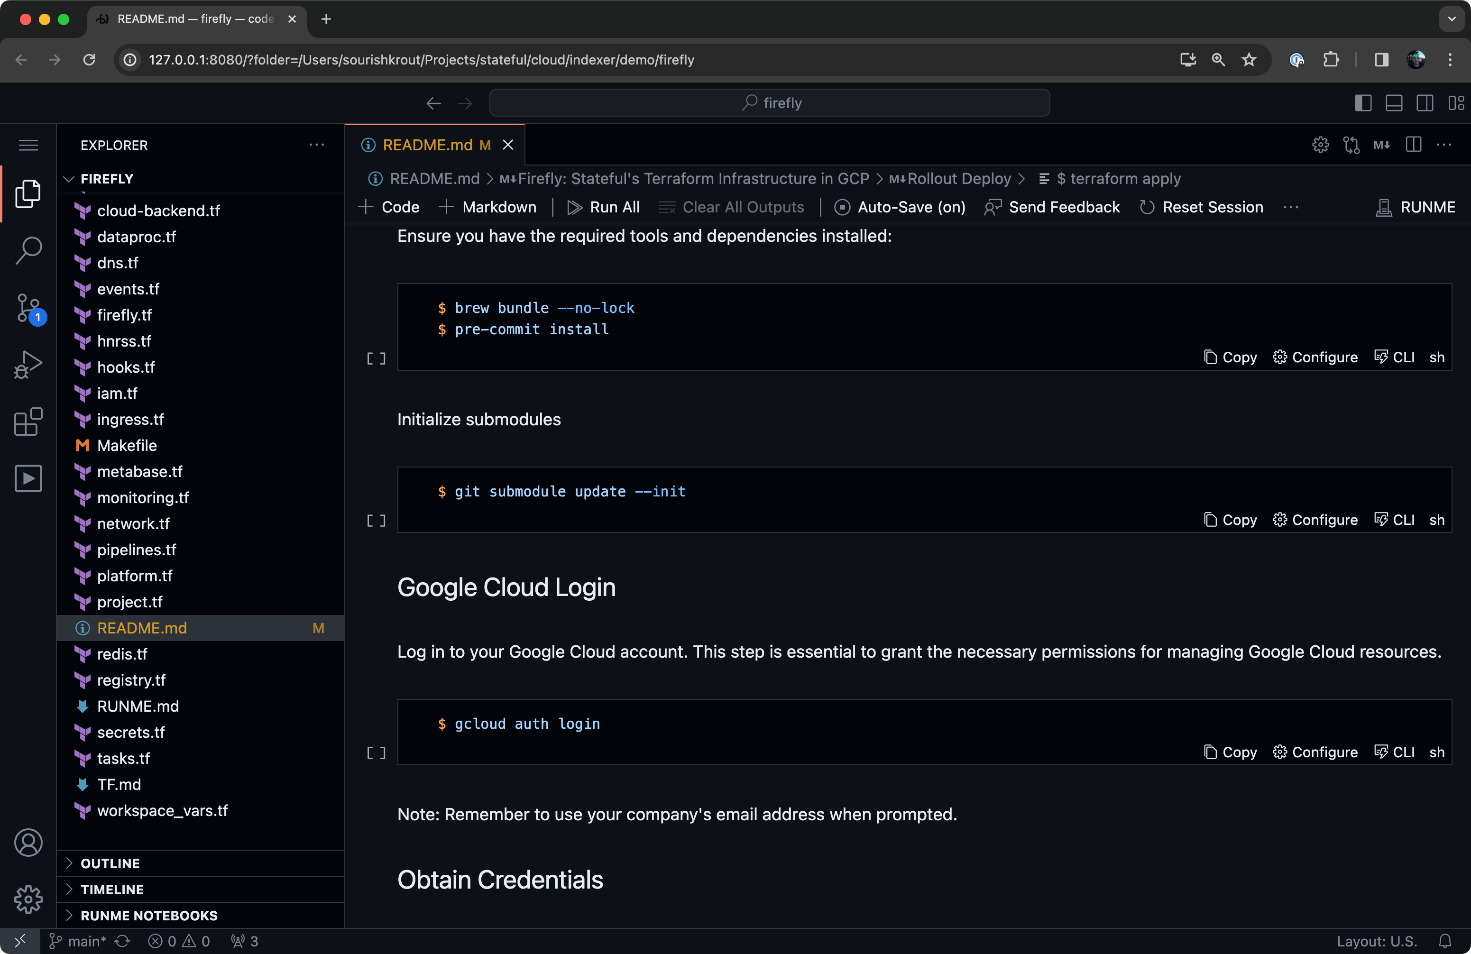Open changes compare icon in editor toolbar
Screen dimensions: 1471x954
coord(1351,145)
